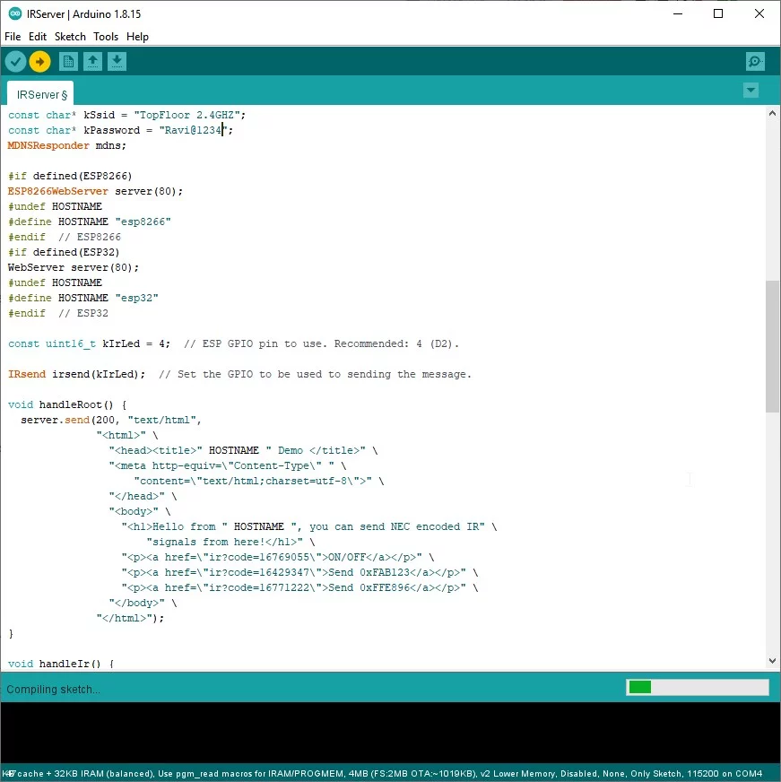Click the compile progress bar
The width and height of the screenshot is (781, 782).
coord(698,687)
